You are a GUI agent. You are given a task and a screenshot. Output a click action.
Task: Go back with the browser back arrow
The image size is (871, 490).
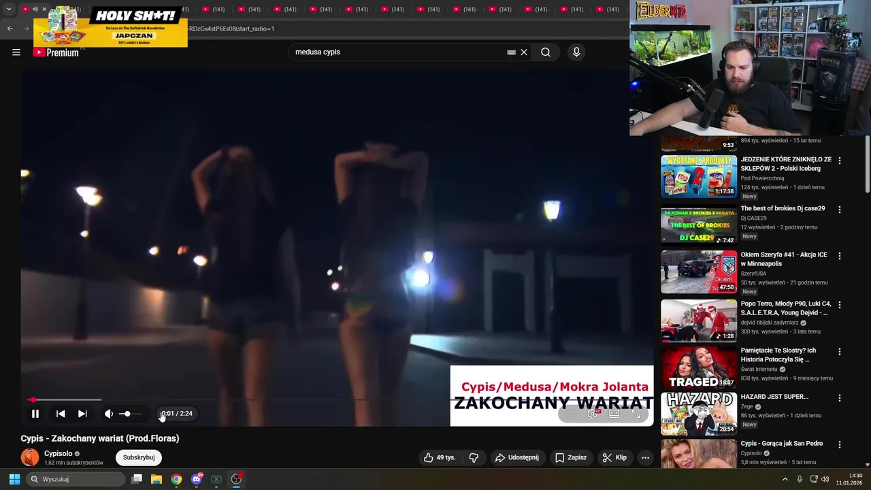[10, 29]
